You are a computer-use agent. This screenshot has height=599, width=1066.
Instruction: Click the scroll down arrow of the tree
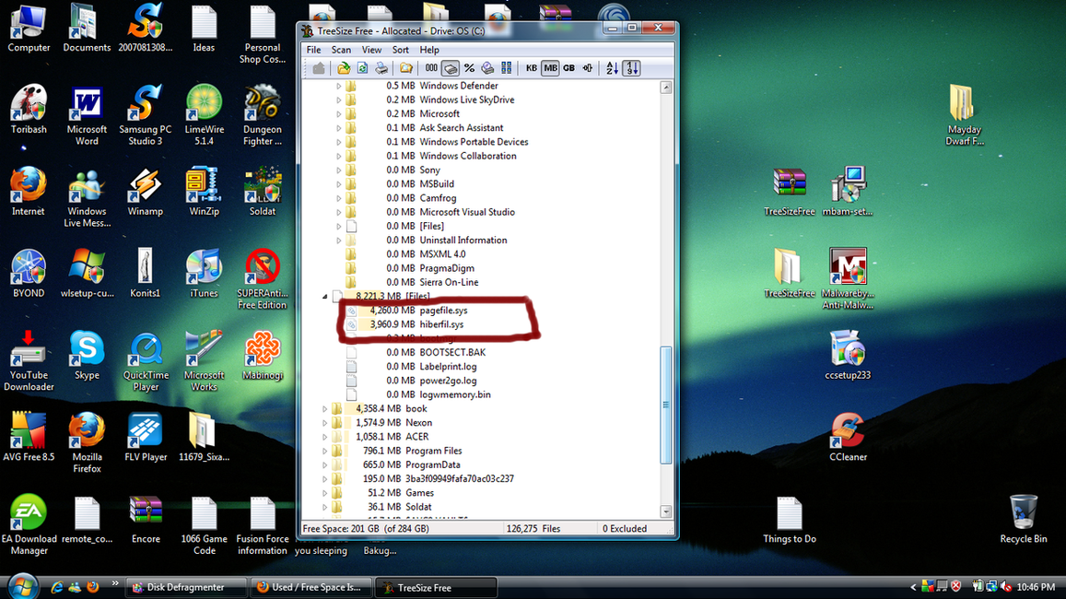point(665,511)
